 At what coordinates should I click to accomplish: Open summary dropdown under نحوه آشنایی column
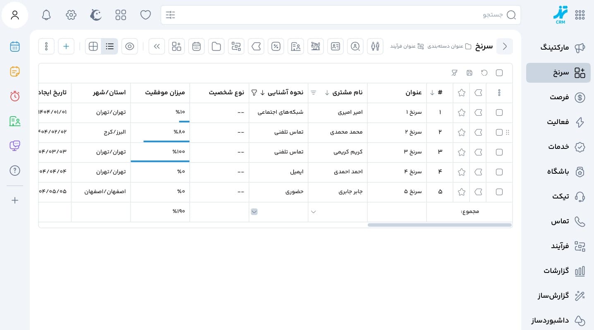coord(254,212)
